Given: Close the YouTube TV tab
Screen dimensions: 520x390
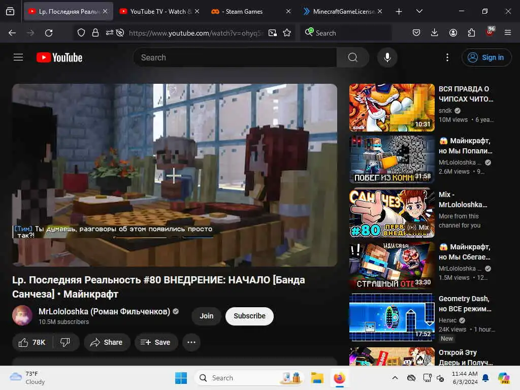Looking at the screenshot, I should point(197,11).
